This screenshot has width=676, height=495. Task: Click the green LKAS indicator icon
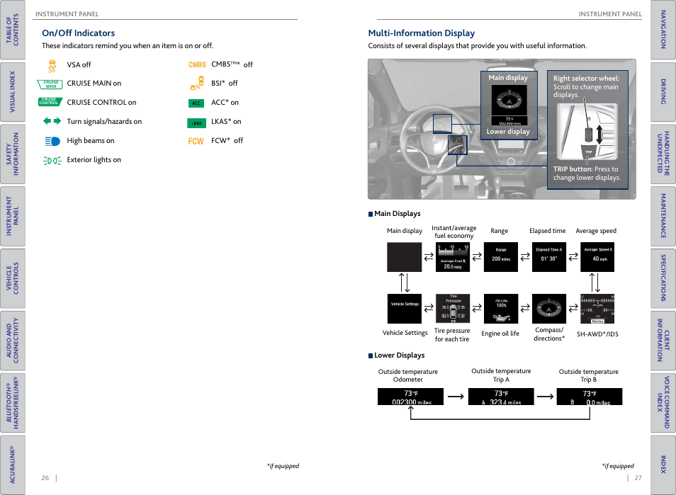click(196, 123)
